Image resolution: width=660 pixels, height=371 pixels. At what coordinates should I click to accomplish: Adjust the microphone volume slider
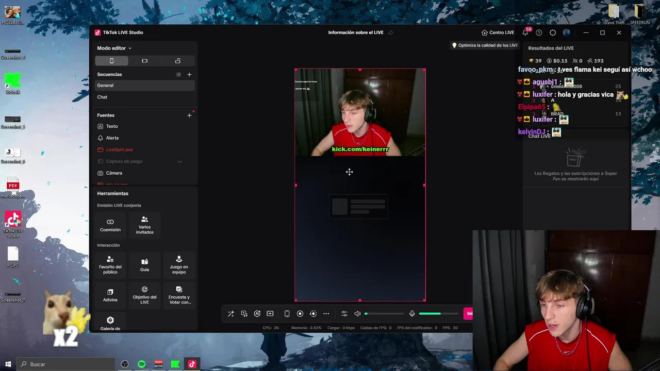click(x=438, y=314)
